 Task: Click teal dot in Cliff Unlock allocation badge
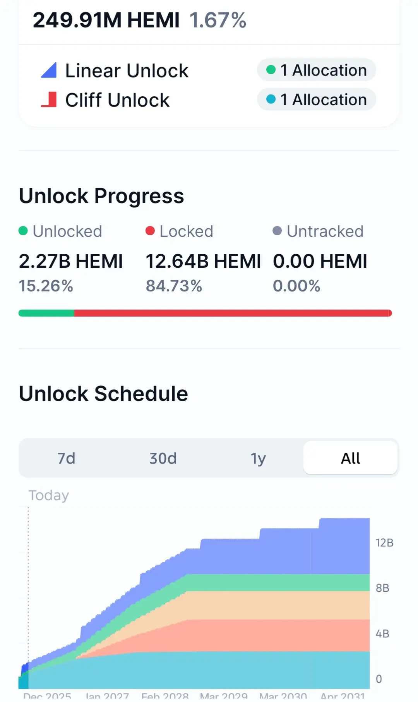[271, 99]
